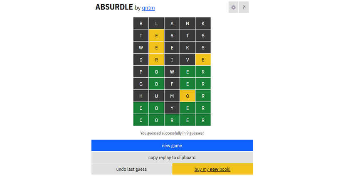
Task: Select green C tile in COYER row
Action: (141, 108)
